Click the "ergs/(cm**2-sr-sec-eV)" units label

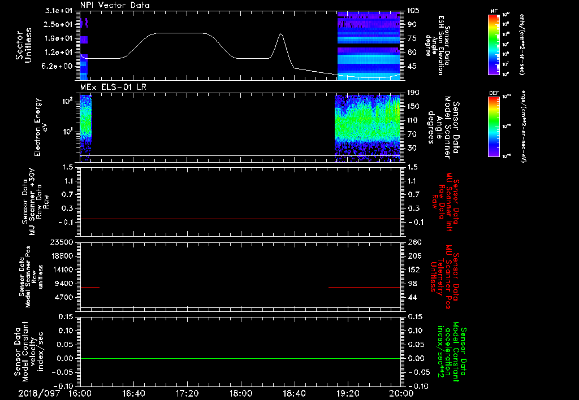pos(523,127)
